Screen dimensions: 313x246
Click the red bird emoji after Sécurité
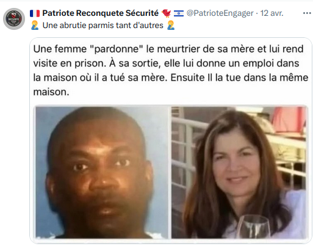pos(166,13)
